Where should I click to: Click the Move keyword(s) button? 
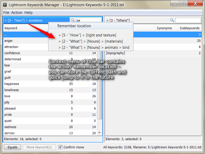(x=39, y=147)
